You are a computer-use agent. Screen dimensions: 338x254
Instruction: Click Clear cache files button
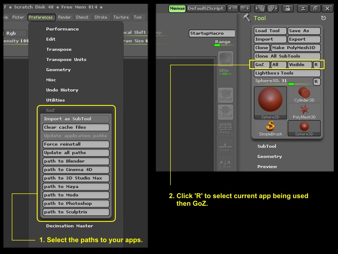click(x=76, y=127)
